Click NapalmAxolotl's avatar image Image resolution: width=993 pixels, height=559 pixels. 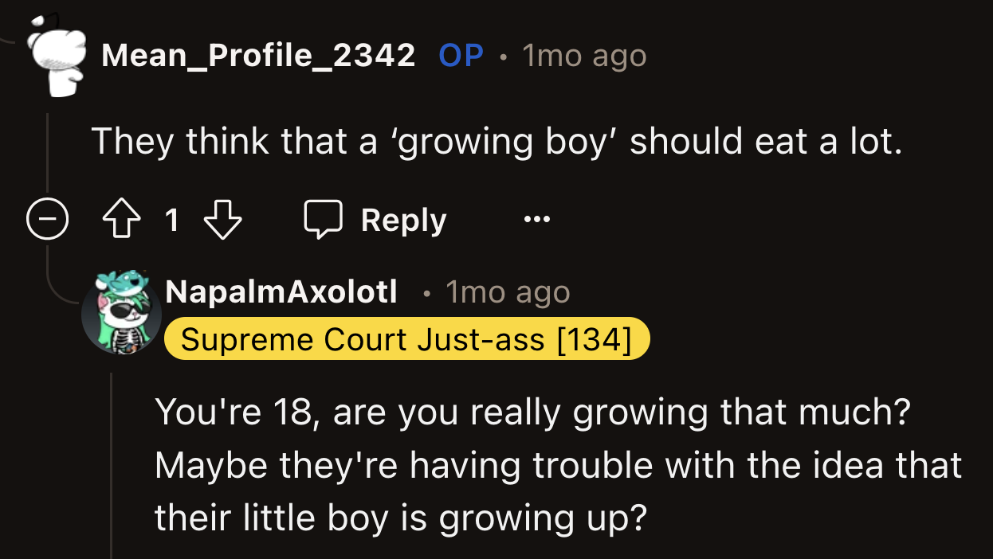(122, 312)
